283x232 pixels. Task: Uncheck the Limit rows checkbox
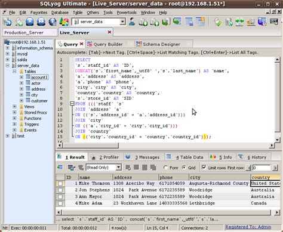click(204, 168)
